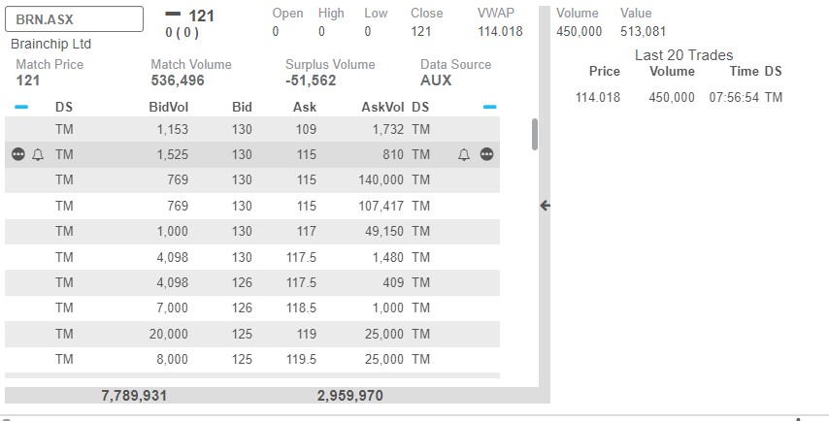Click the market depth vertical scrollbar thumb
Screen dimensions: 829x421
[x=535, y=134]
